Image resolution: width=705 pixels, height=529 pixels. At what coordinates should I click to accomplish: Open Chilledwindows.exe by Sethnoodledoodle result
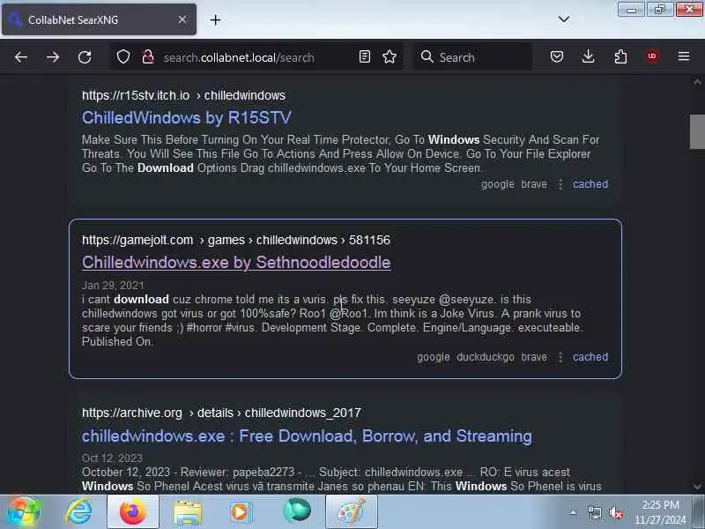pyautogui.click(x=236, y=262)
